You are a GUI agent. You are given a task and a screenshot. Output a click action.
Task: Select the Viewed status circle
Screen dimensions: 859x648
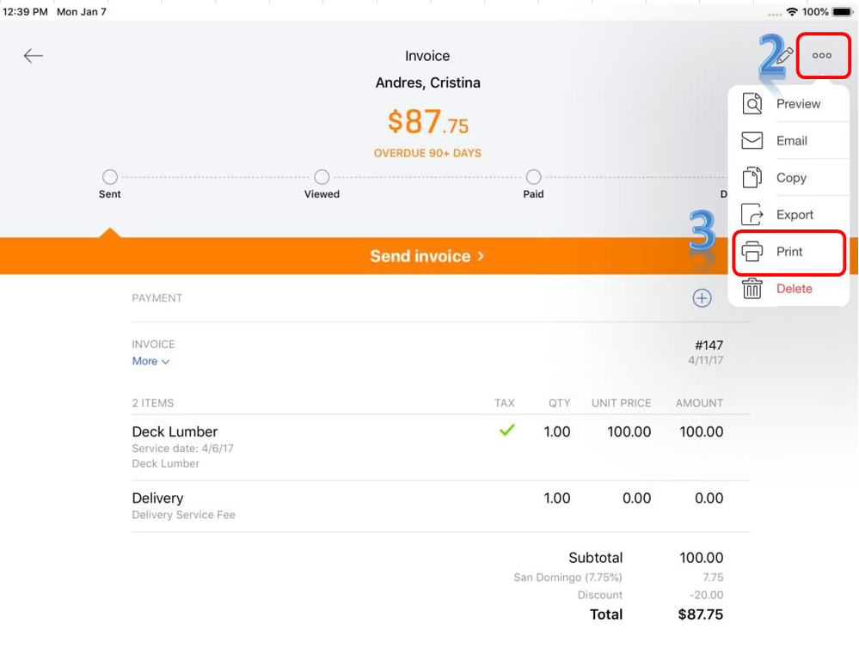pos(322,177)
